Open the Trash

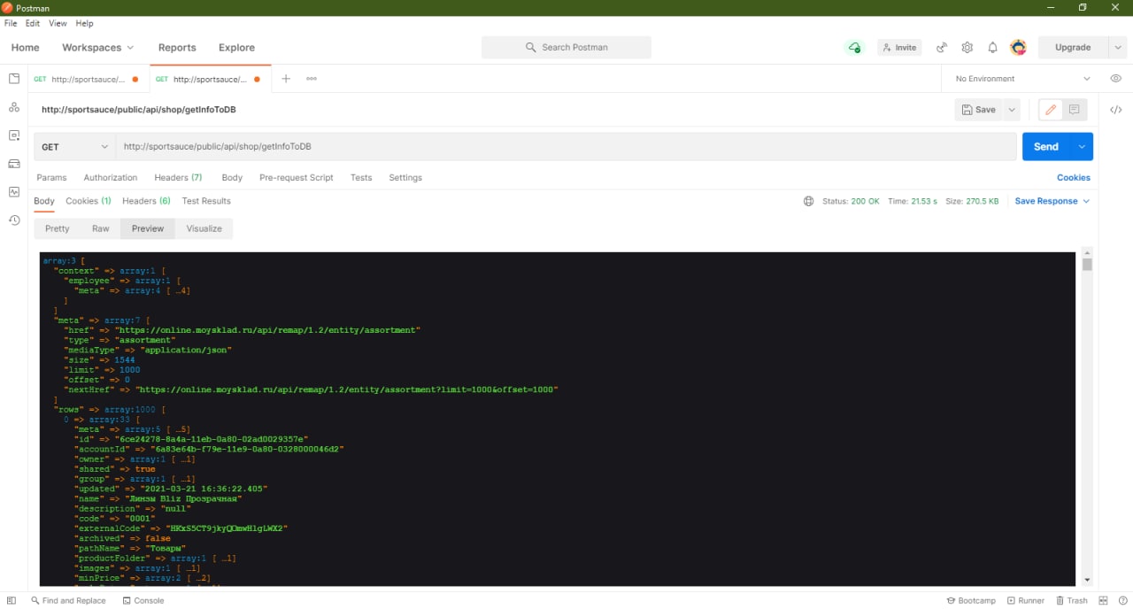click(x=1071, y=600)
